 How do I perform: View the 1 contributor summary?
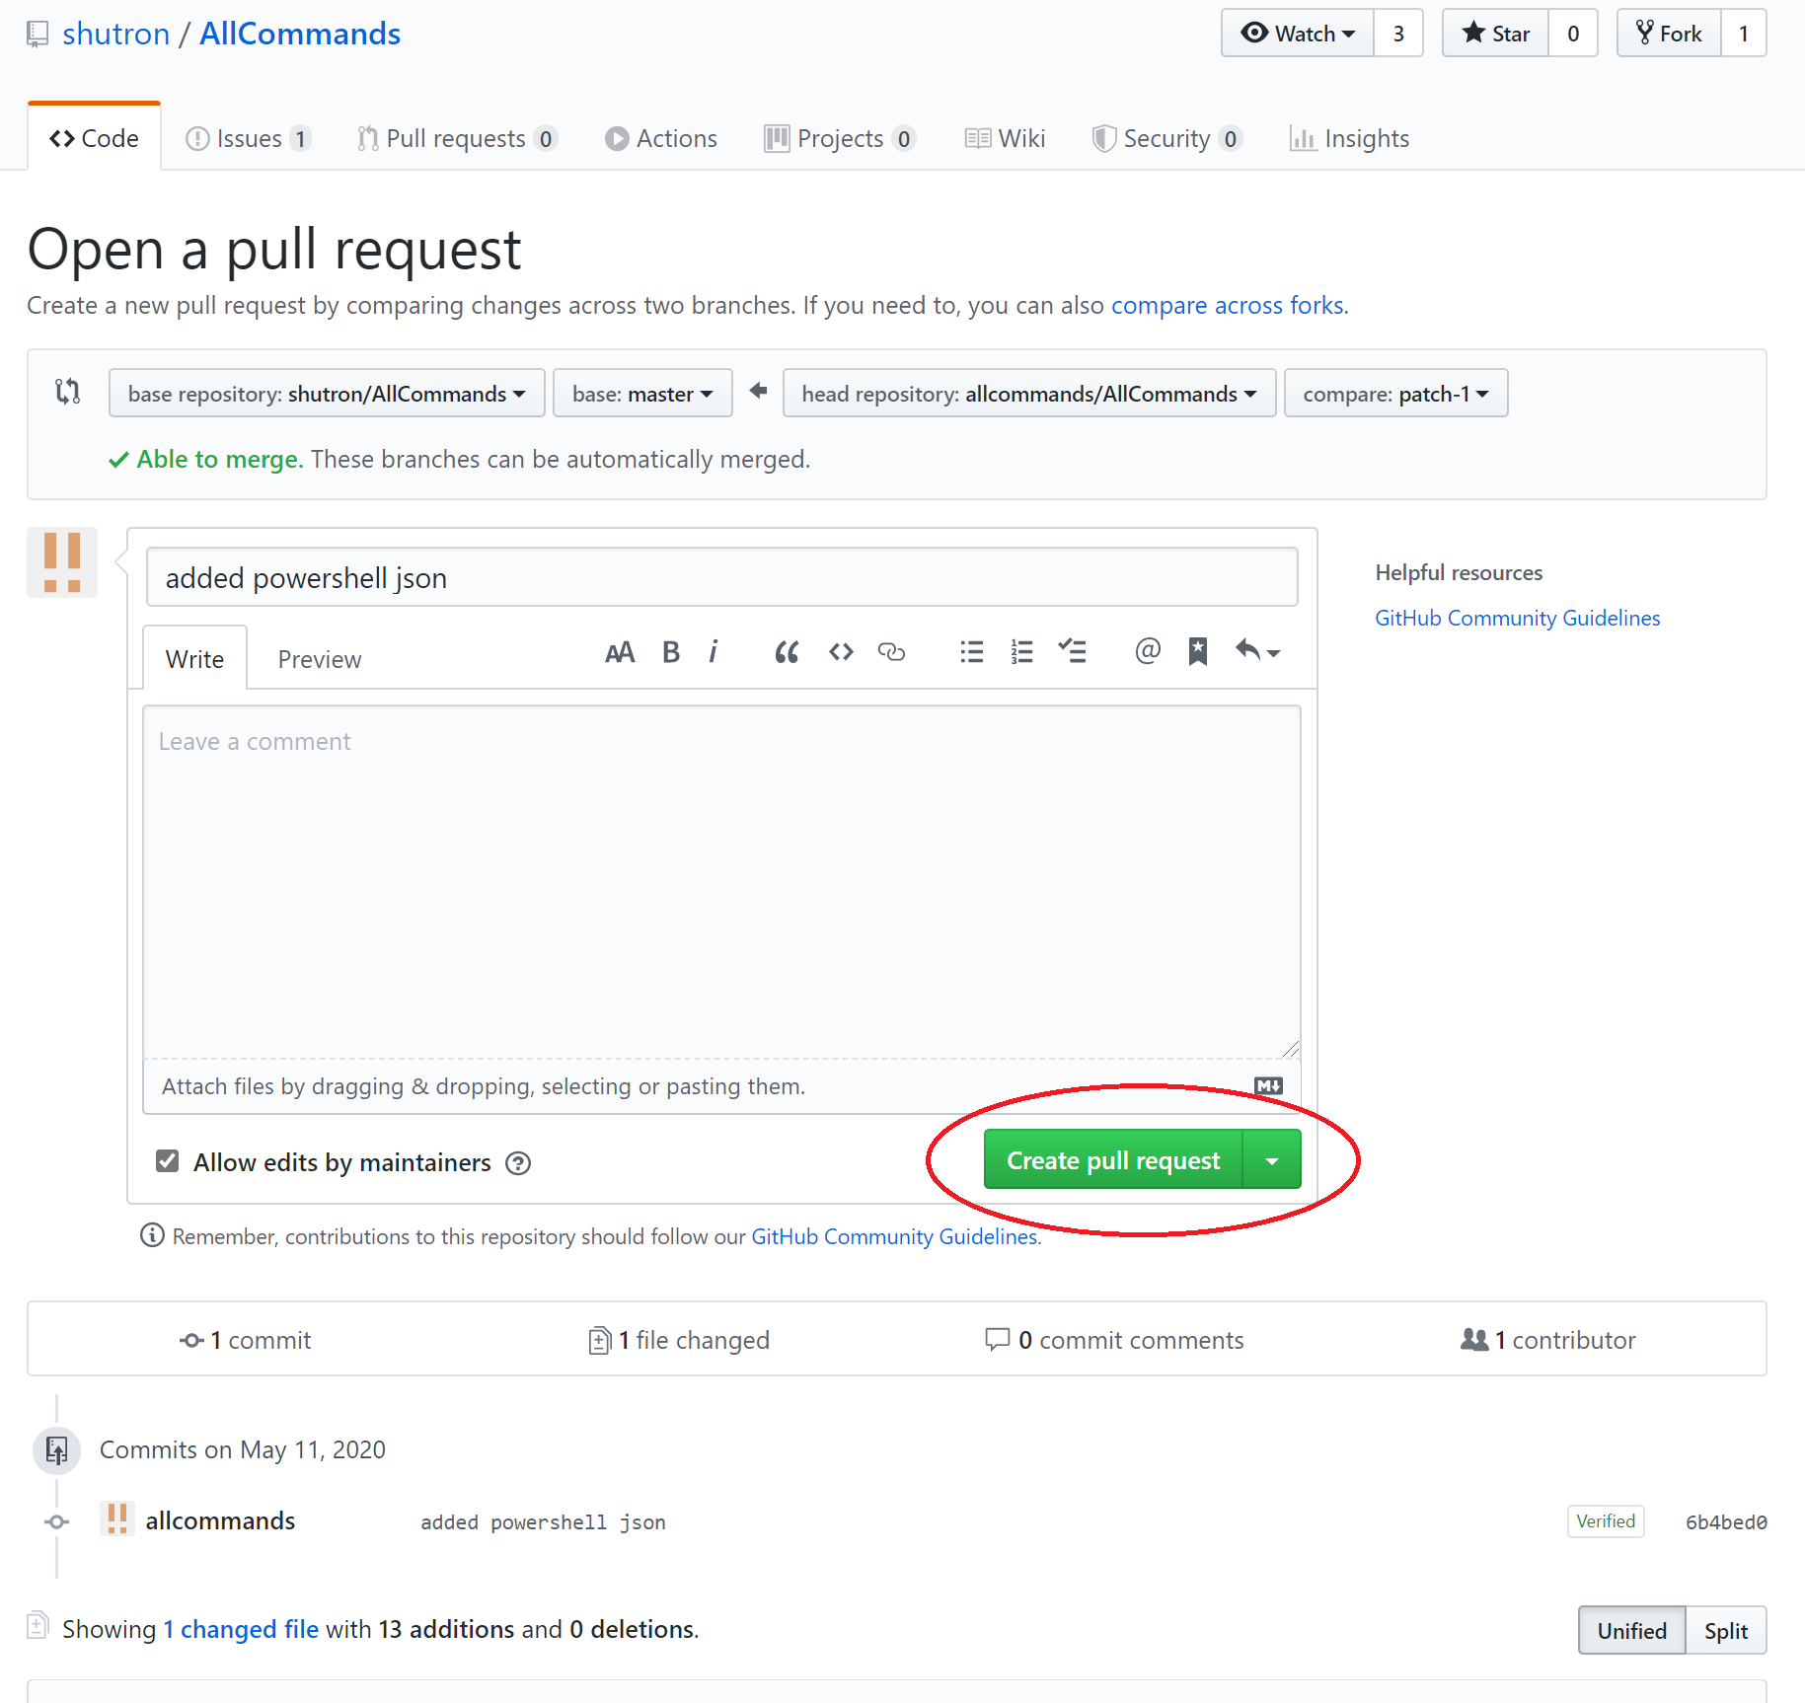click(x=1548, y=1340)
